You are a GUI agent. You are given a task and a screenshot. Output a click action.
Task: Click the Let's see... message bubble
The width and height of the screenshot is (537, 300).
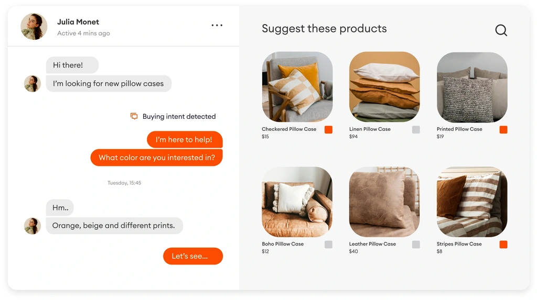pos(193,256)
